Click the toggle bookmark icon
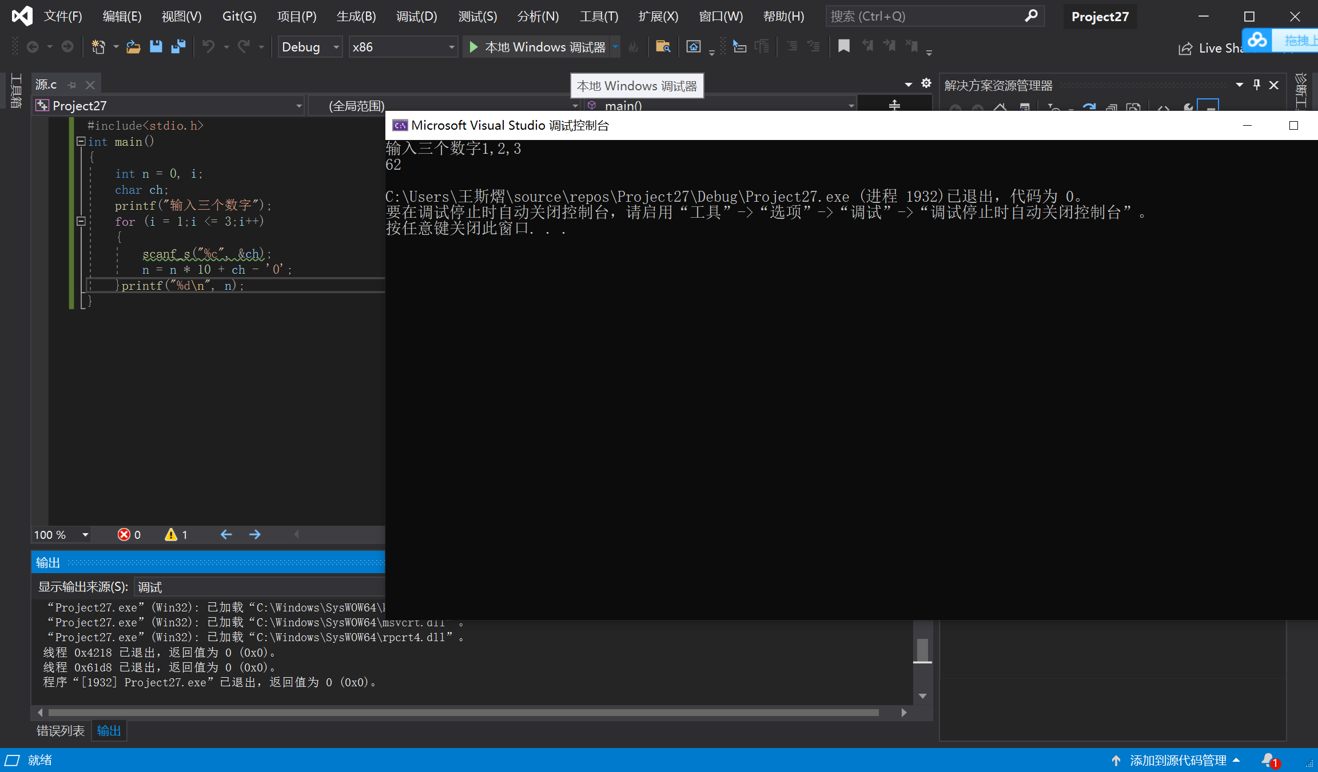The height and width of the screenshot is (772, 1318). (843, 46)
